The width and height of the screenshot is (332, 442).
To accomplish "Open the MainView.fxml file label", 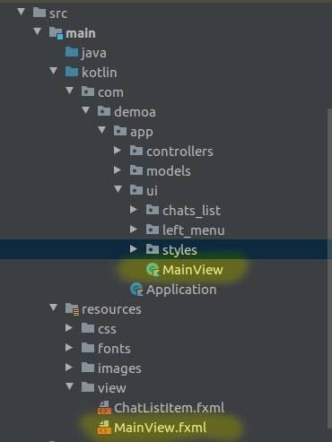I will pos(161,428).
